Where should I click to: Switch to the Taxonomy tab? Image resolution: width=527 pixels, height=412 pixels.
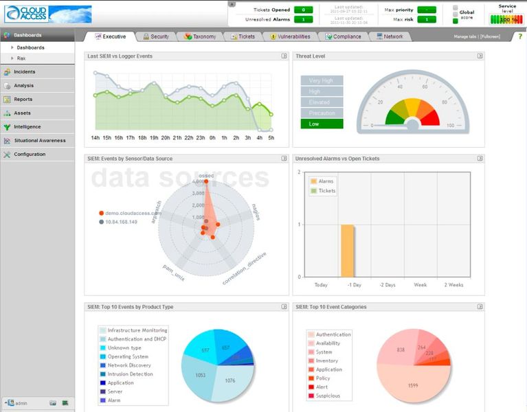coord(200,36)
